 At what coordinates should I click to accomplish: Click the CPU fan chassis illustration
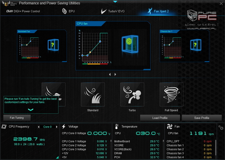pyautogui.click(x=130, y=45)
